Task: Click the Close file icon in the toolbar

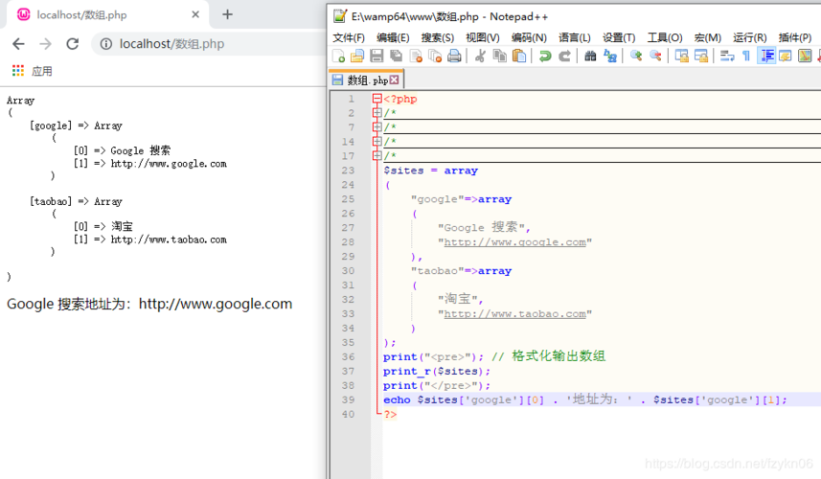Action: [416, 56]
